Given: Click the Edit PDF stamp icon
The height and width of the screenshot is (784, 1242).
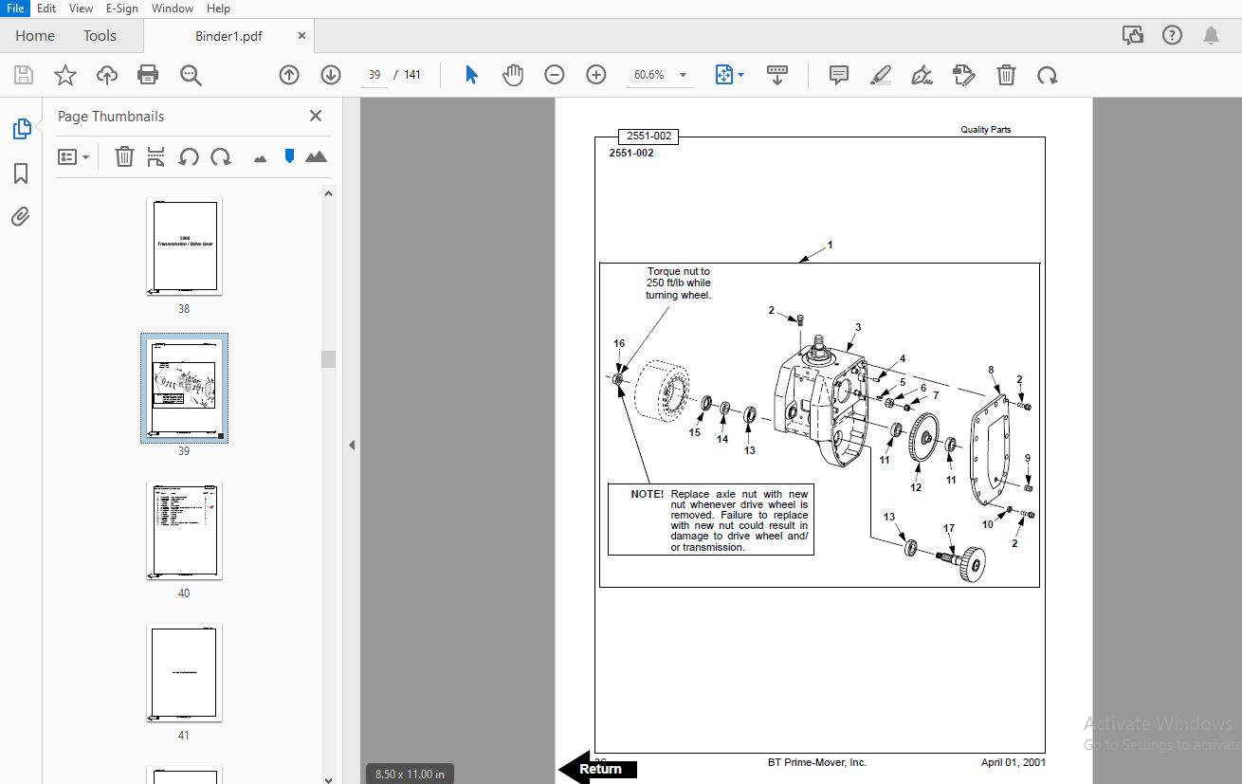Looking at the screenshot, I should 964,75.
